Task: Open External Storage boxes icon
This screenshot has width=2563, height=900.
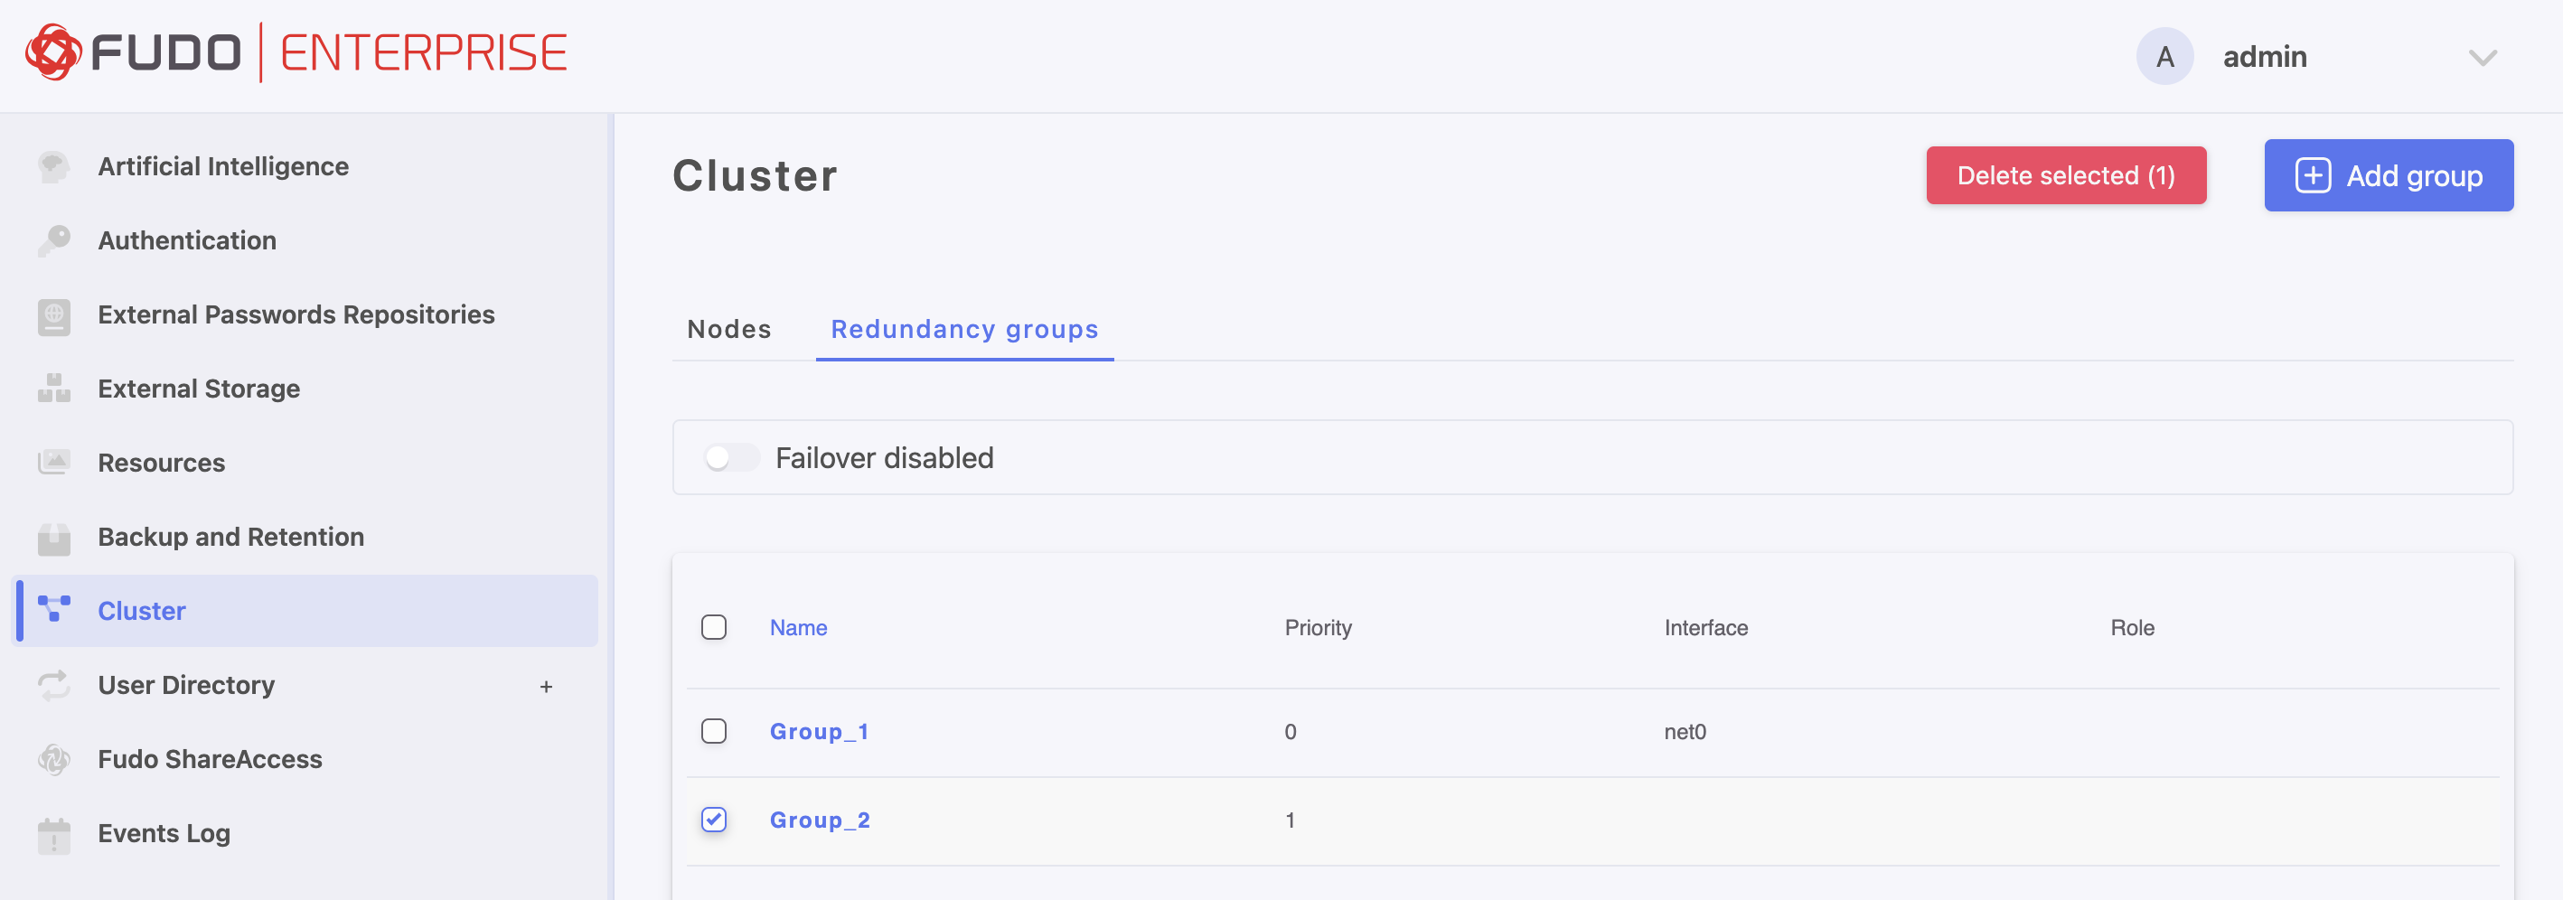Action: (53, 389)
